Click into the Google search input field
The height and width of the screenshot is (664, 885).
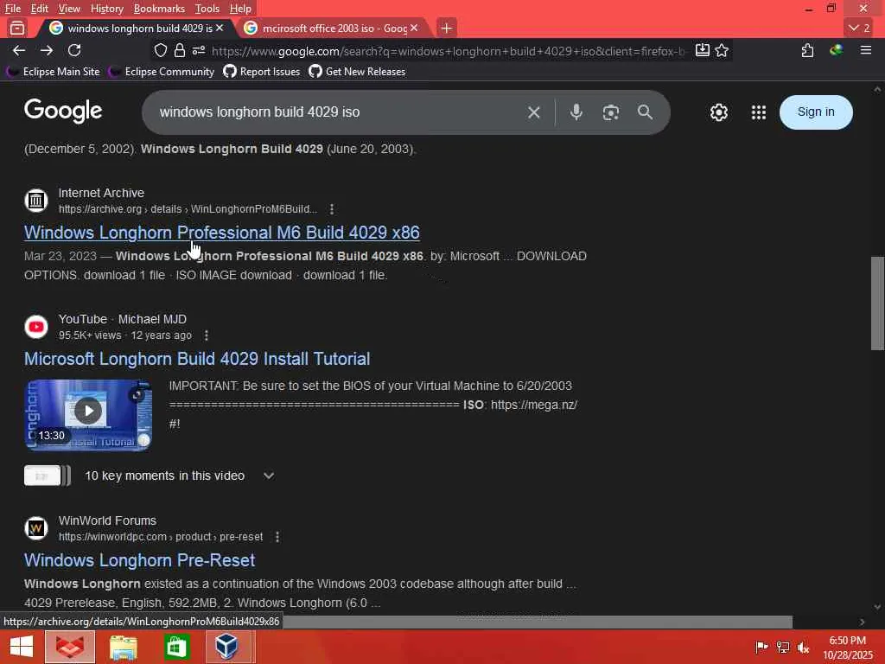click(339, 112)
